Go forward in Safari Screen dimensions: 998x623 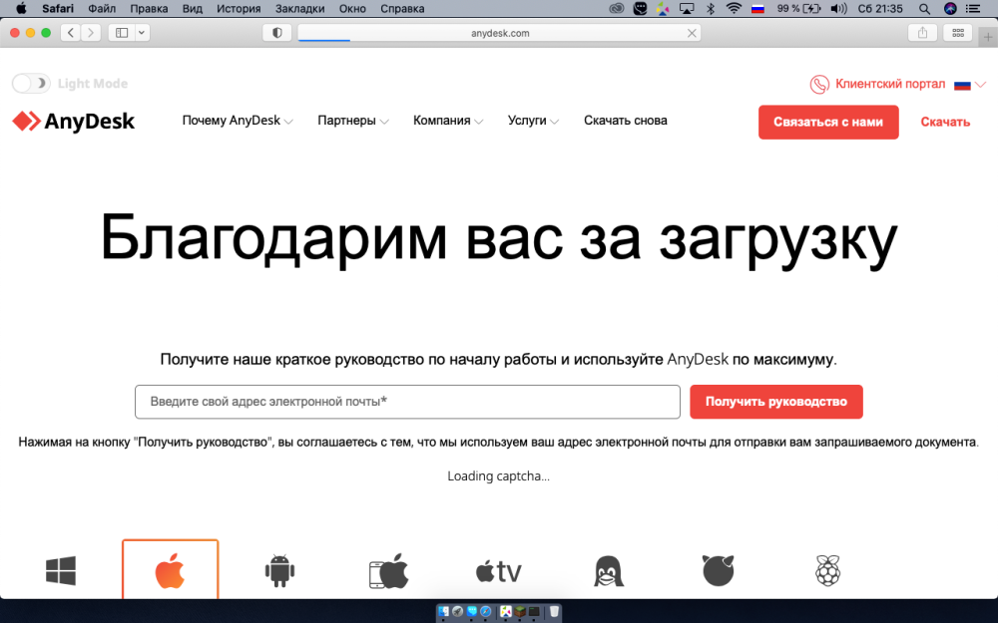point(91,33)
